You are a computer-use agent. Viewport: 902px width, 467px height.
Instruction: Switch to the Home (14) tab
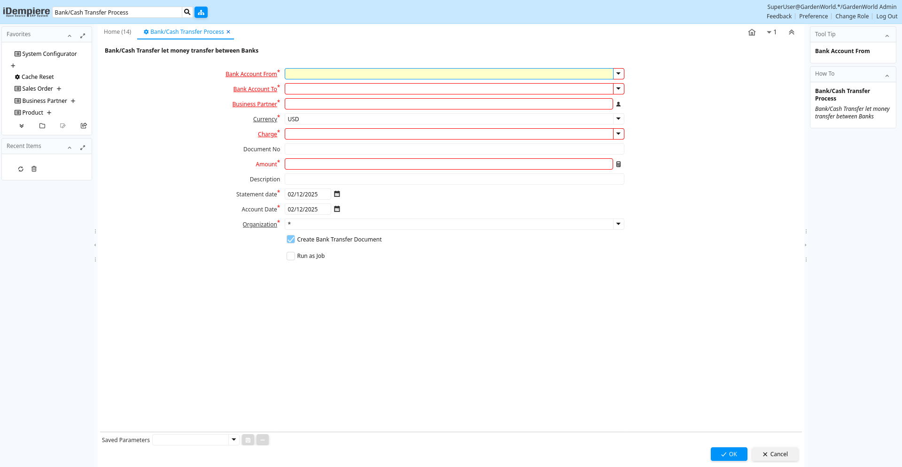(x=117, y=32)
